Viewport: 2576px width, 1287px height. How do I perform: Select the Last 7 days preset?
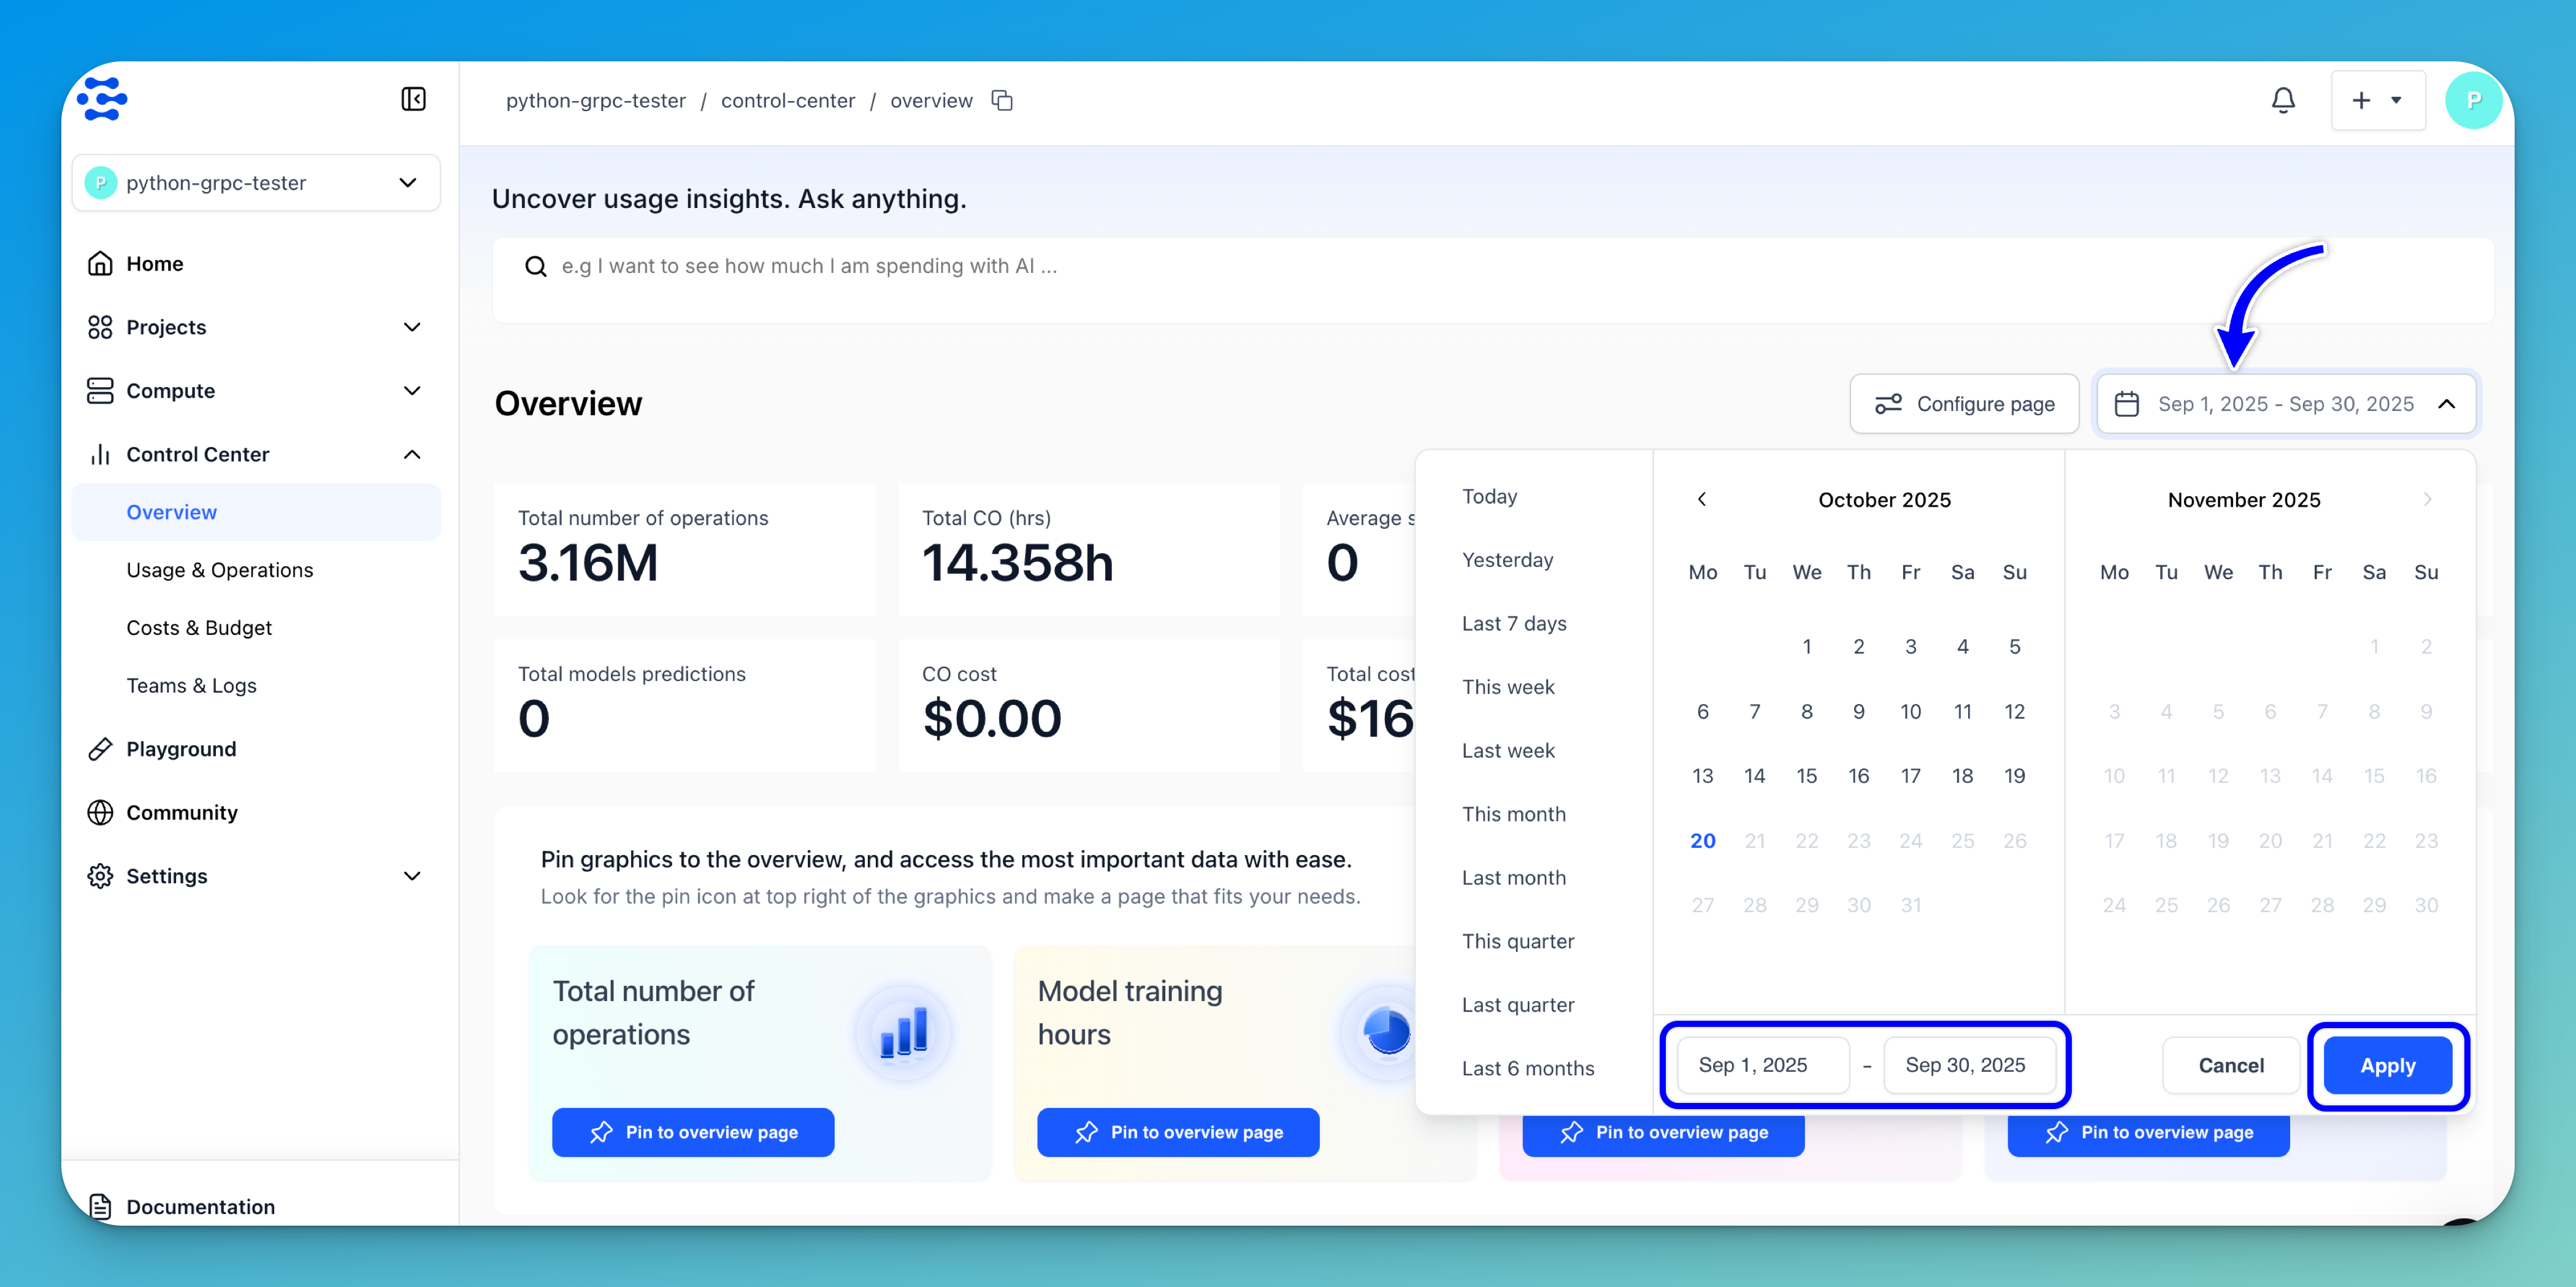click(1513, 623)
